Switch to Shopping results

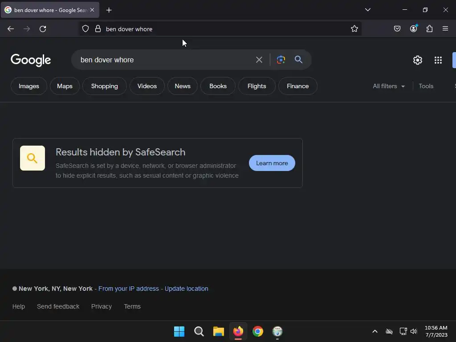[x=104, y=86]
